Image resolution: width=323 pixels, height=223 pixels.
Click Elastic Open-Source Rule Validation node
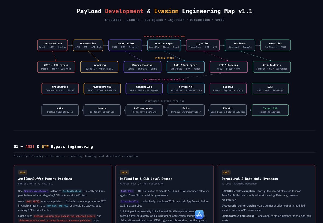point(228,110)
